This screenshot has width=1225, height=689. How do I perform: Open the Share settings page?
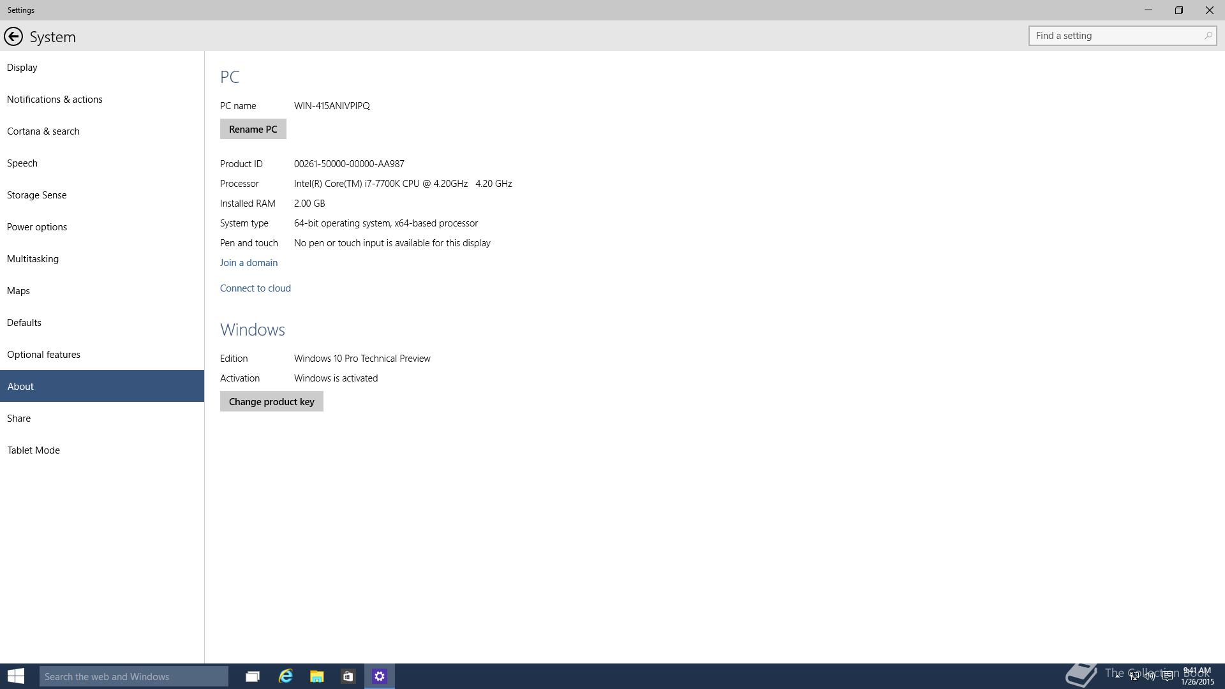pos(102,418)
